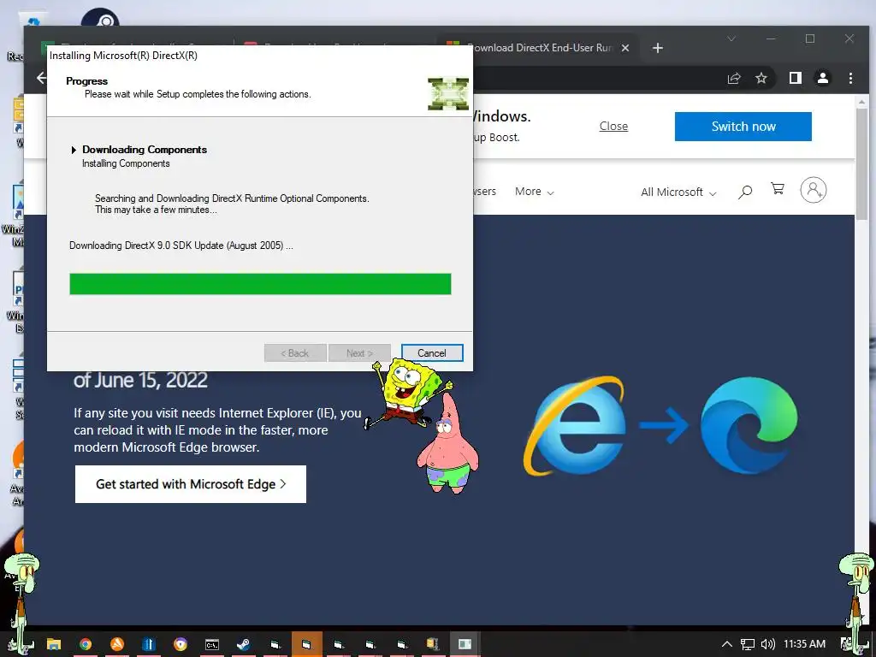The image size is (876, 657).
Task: Click the Close link in the Edge banner
Action: click(x=613, y=127)
